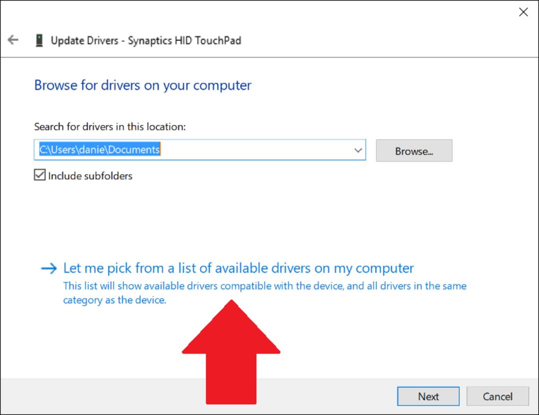Screen dimensions: 539x415
Task: Click the Browse for drivers on your computer heading
Action: pyautogui.click(x=143, y=85)
